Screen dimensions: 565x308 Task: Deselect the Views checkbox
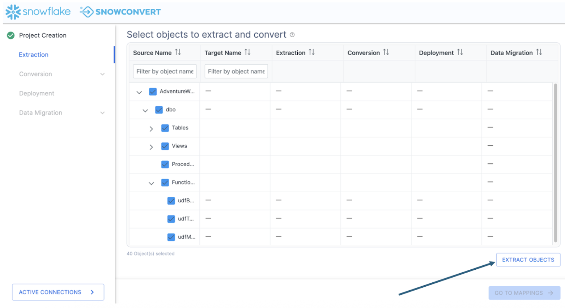(x=165, y=146)
